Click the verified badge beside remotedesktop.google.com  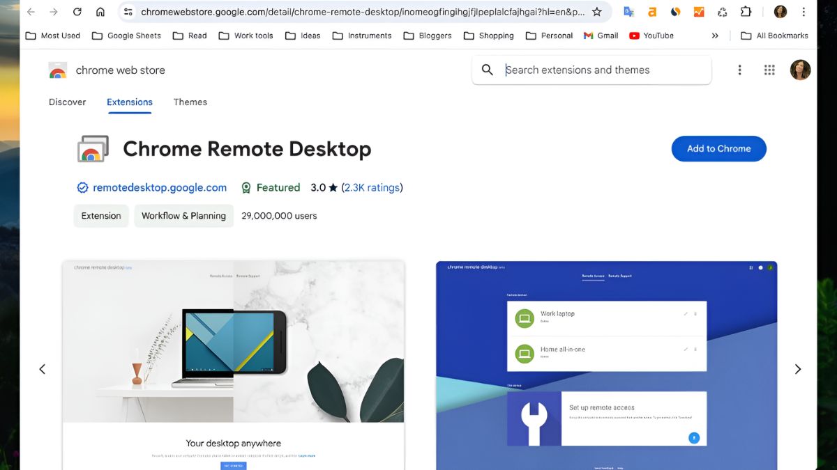(82, 187)
